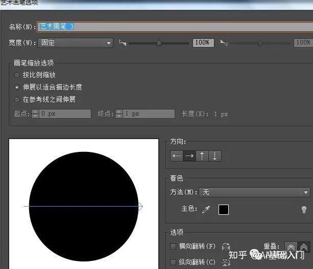
Task: Click the second width slider handle
Action: (260, 42)
